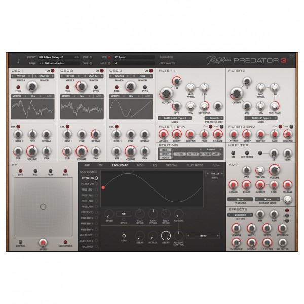The width and height of the screenshot is (304, 304).
Task: Toggle OSC 2 ON LED
Action: click(102, 71)
